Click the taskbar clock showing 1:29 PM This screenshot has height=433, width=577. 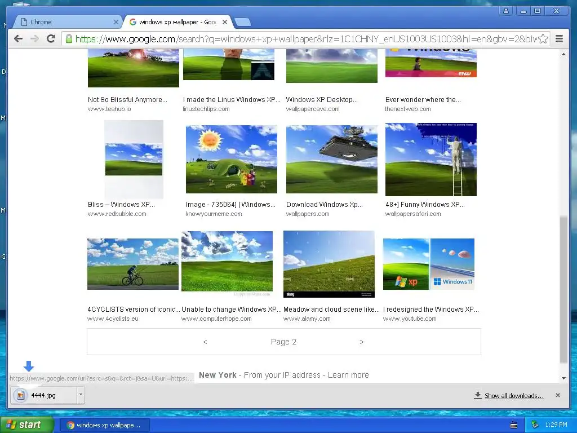[556, 425]
